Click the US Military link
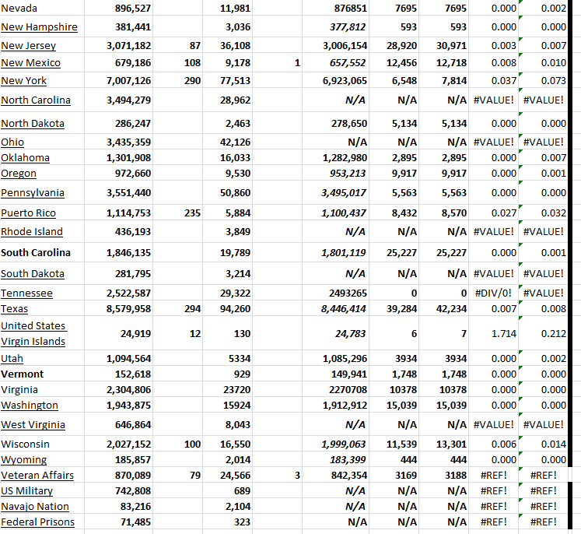 [x=27, y=491]
